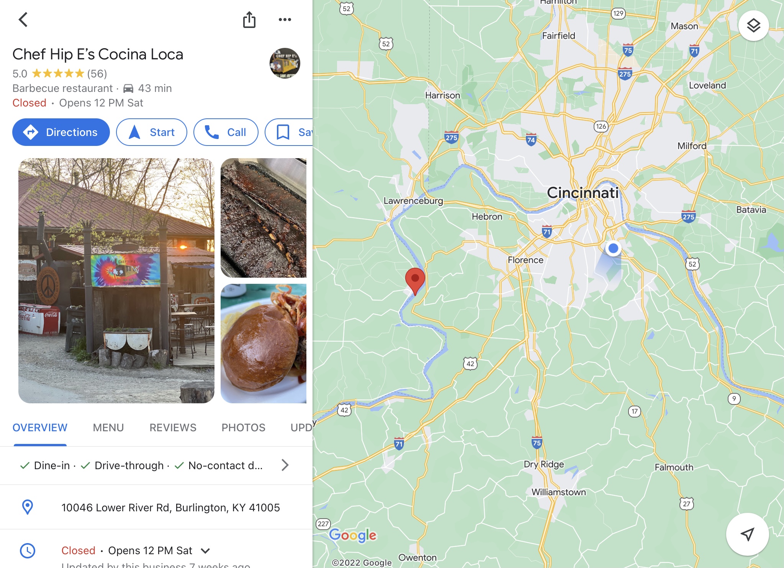Open the three-dot more options menu
784x568 pixels.
click(x=285, y=20)
